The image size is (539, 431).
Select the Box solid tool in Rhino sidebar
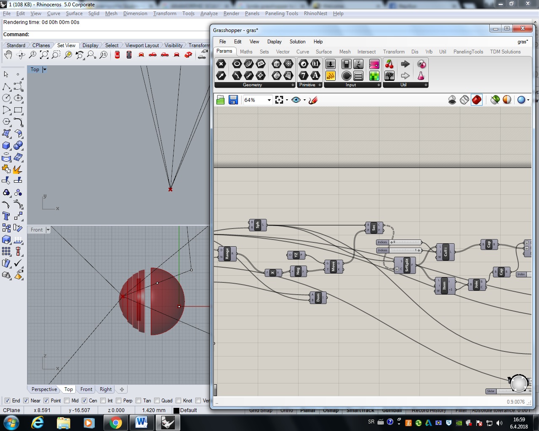point(6,146)
